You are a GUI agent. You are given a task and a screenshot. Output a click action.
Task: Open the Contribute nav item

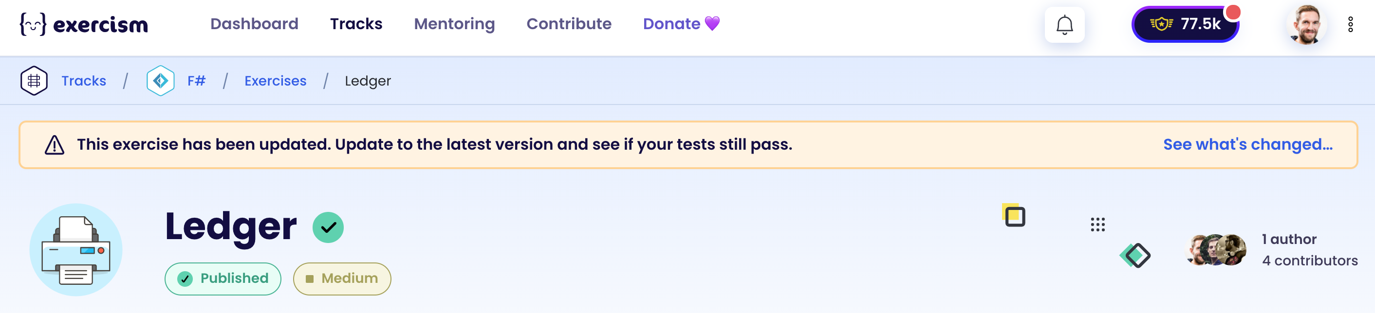click(x=569, y=24)
